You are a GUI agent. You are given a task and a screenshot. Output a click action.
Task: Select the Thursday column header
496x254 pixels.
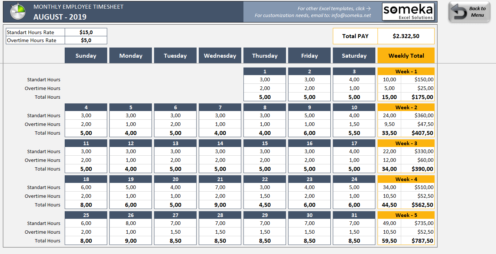tap(265, 56)
